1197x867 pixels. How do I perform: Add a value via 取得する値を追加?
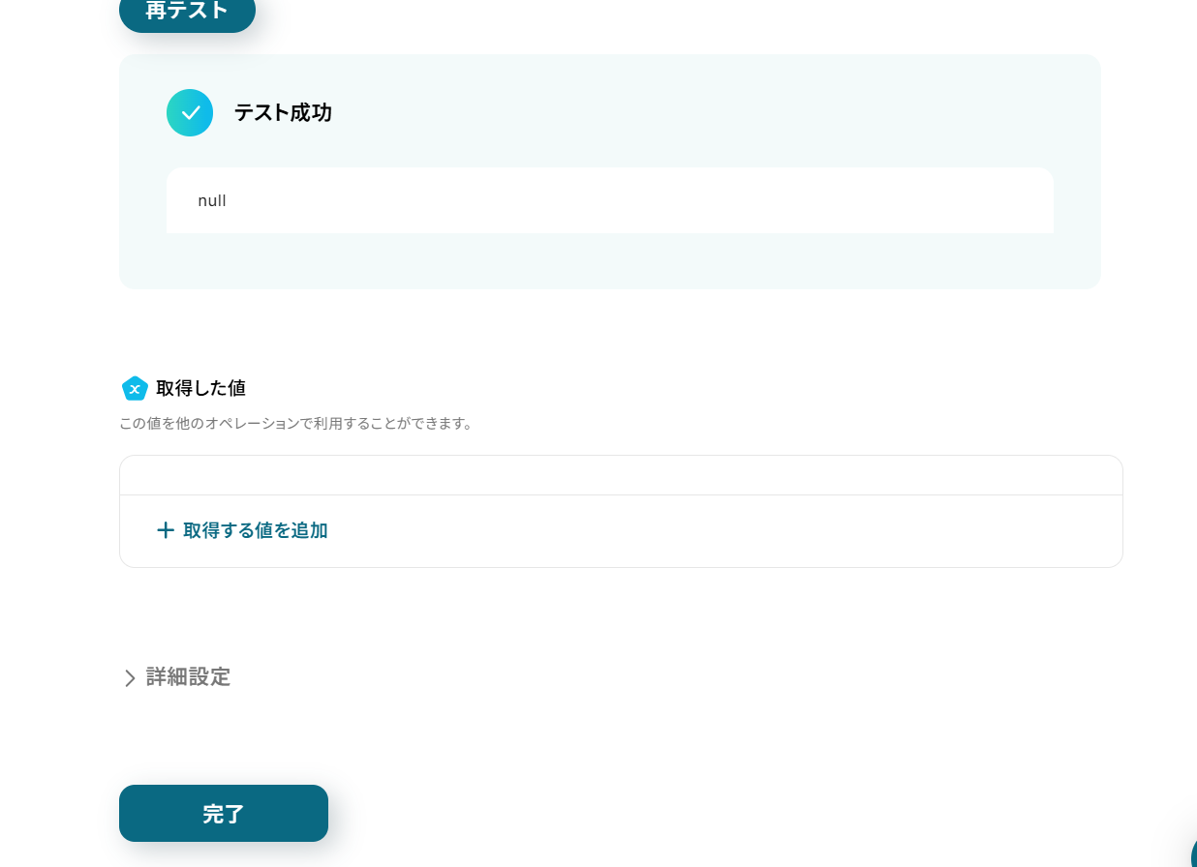coord(242,530)
